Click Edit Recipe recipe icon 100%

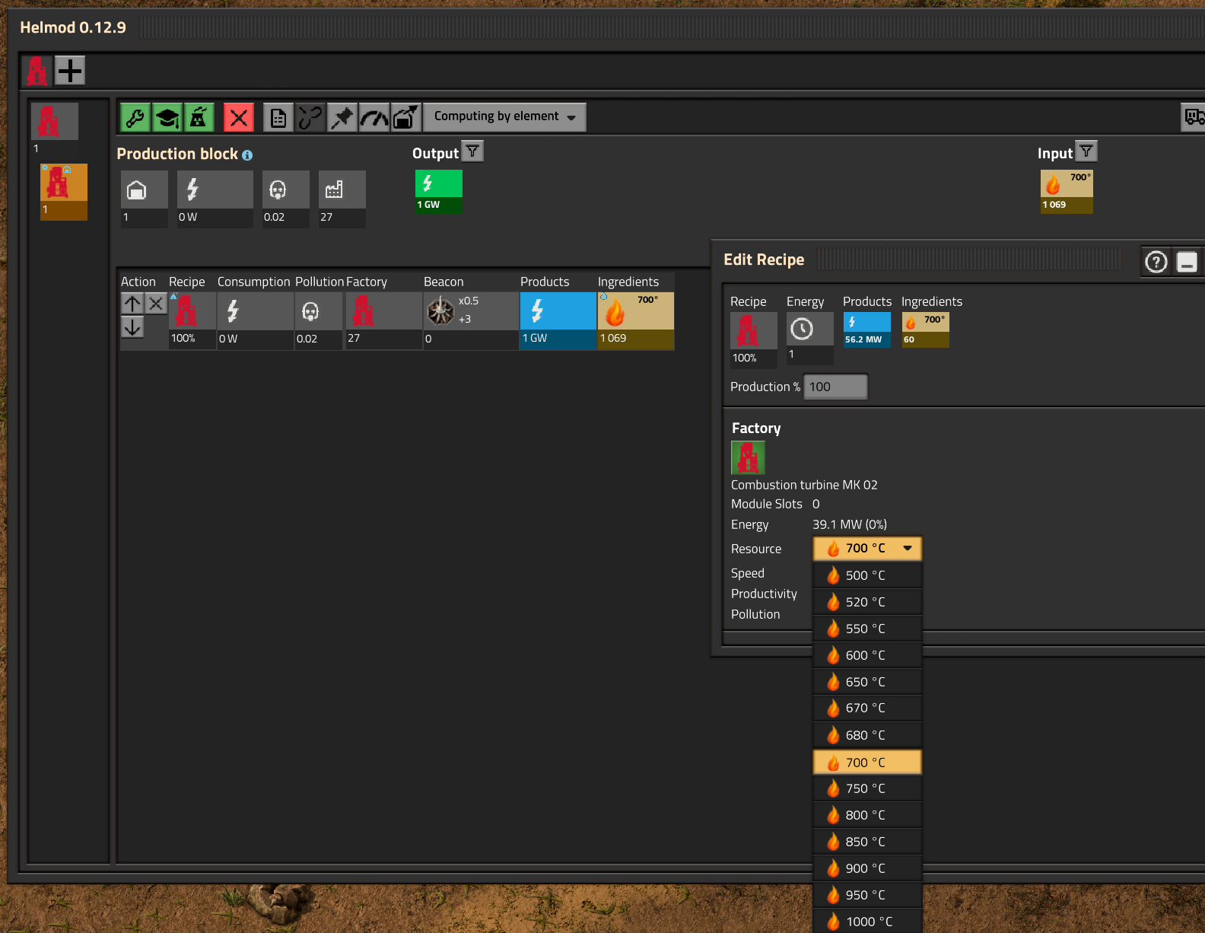click(x=754, y=339)
